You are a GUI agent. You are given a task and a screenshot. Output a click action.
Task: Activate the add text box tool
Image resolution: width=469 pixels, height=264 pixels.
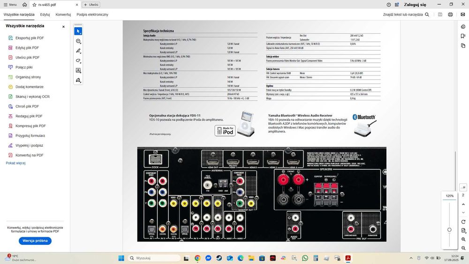pos(78,70)
